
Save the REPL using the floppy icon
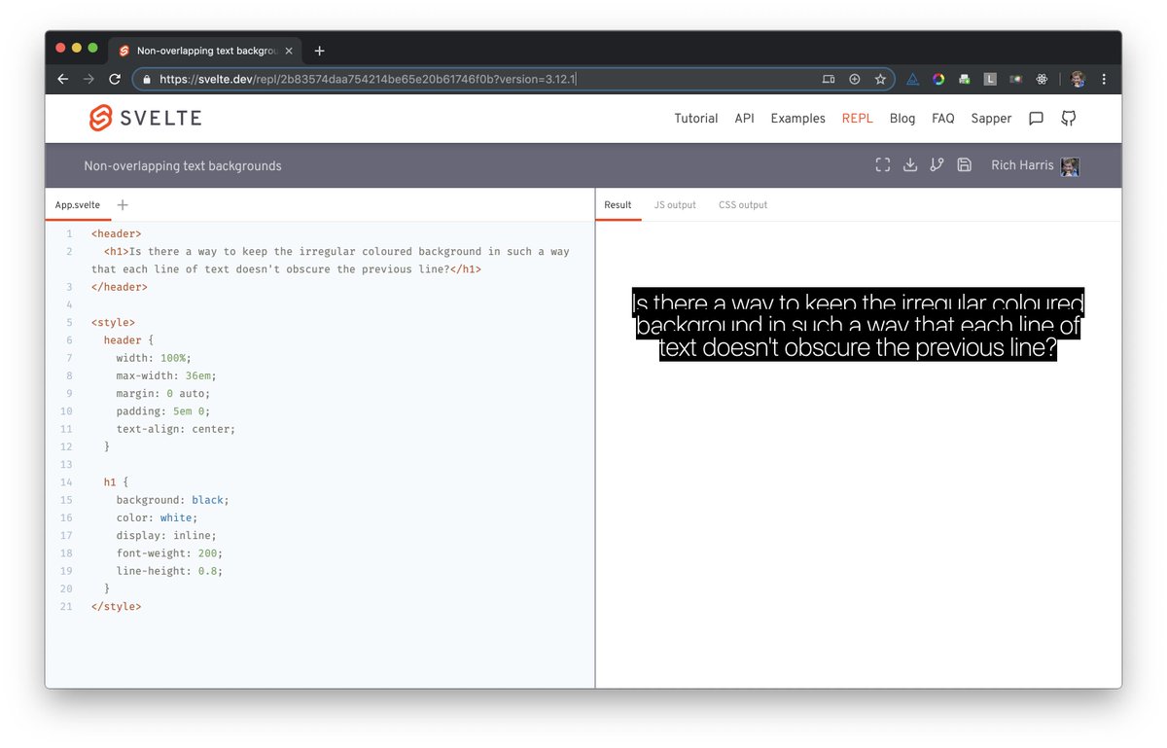[964, 165]
